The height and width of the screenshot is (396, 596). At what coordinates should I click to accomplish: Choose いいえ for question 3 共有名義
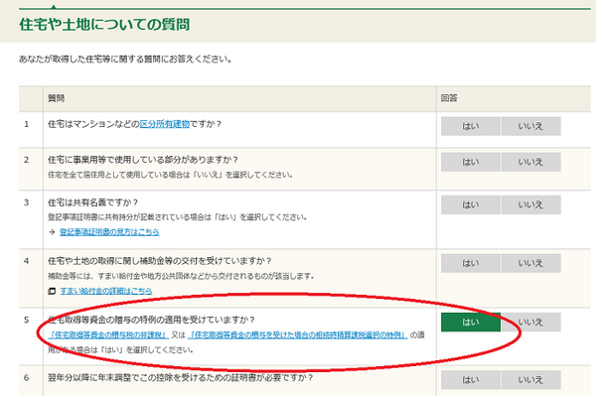pyautogui.click(x=531, y=205)
